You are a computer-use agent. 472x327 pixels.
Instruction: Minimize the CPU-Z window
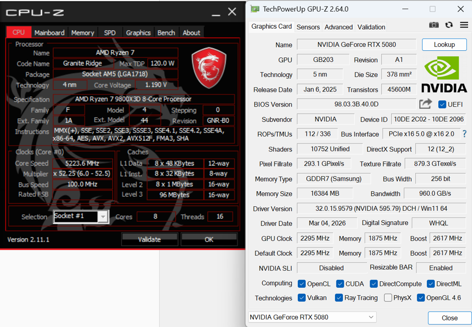(216, 14)
